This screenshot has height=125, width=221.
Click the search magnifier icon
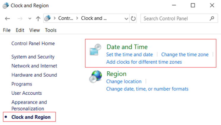point(211,18)
